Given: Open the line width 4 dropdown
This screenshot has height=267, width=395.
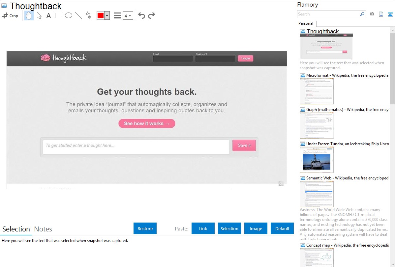Looking at the screenshot, I should pyautogui.click(x=128, y=15).
